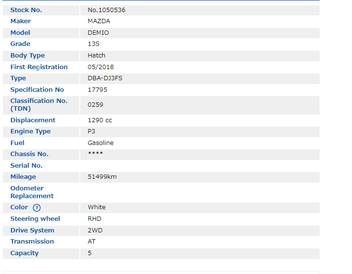Screen dimensions: 352x274
Task: Select the grade value 13S
Action: (93, 44)
